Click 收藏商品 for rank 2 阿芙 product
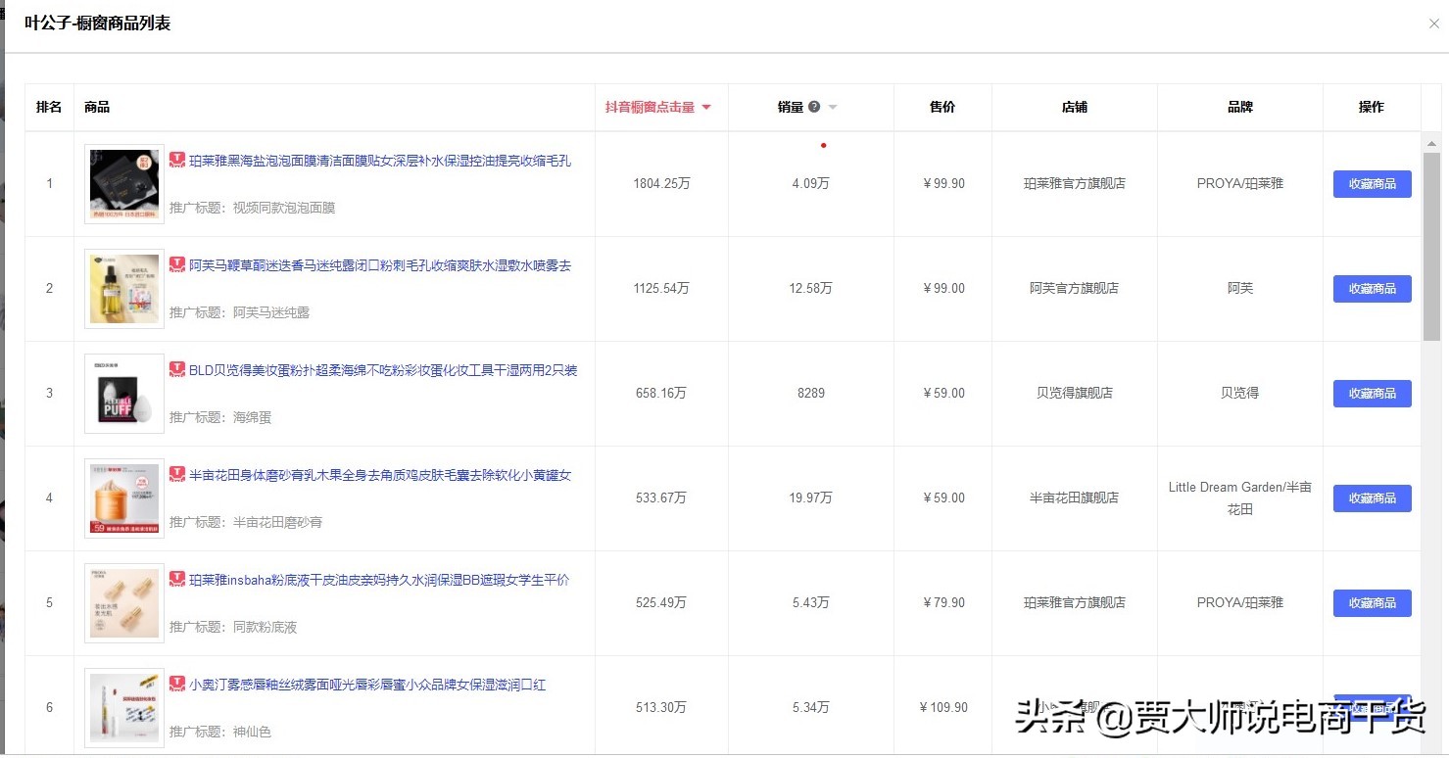The width and height of the screenshot is (1449, 758). click(1372, 289)
